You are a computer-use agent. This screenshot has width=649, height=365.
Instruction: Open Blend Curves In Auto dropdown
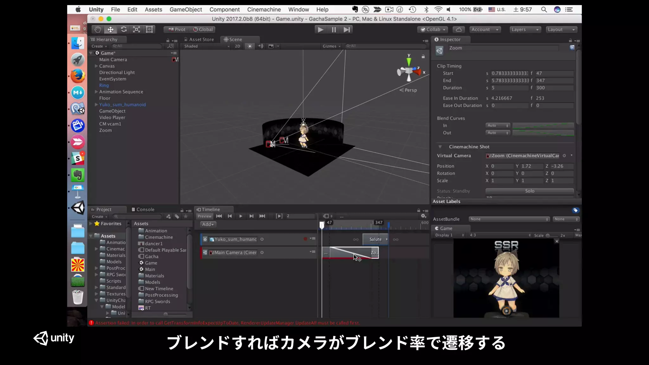[x=498, y=125]
